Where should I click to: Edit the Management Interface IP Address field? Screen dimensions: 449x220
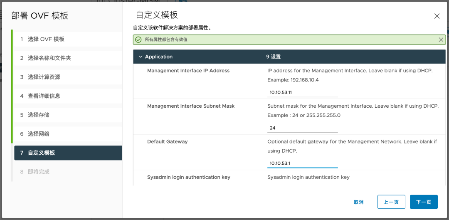[x=302, y=92]
